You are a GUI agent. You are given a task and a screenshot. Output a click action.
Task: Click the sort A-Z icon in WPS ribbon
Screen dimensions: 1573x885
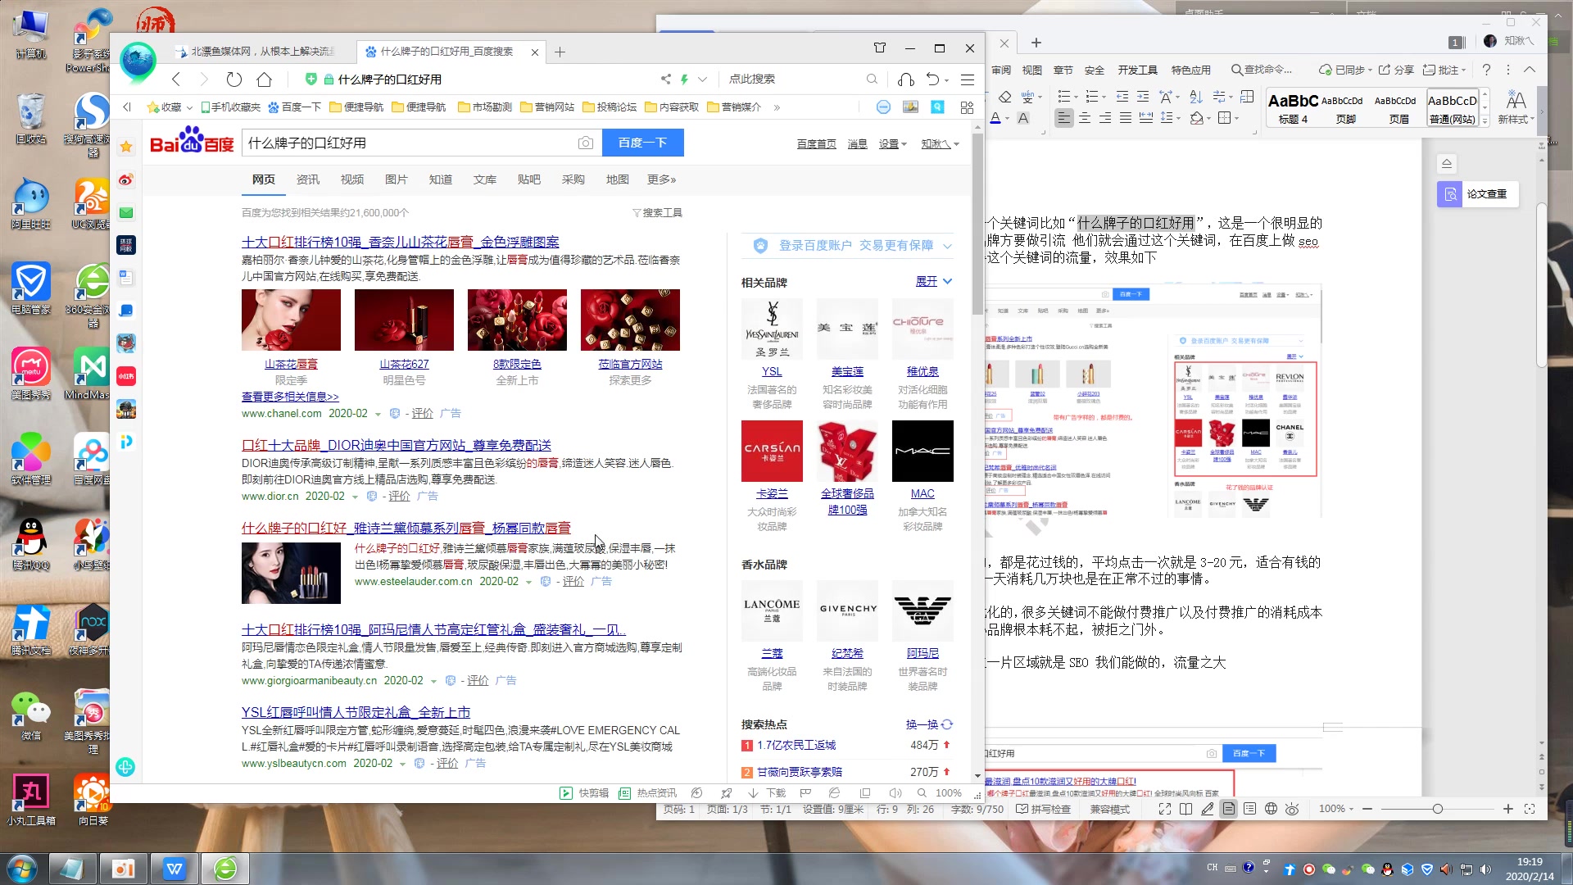pos(1195,97)
